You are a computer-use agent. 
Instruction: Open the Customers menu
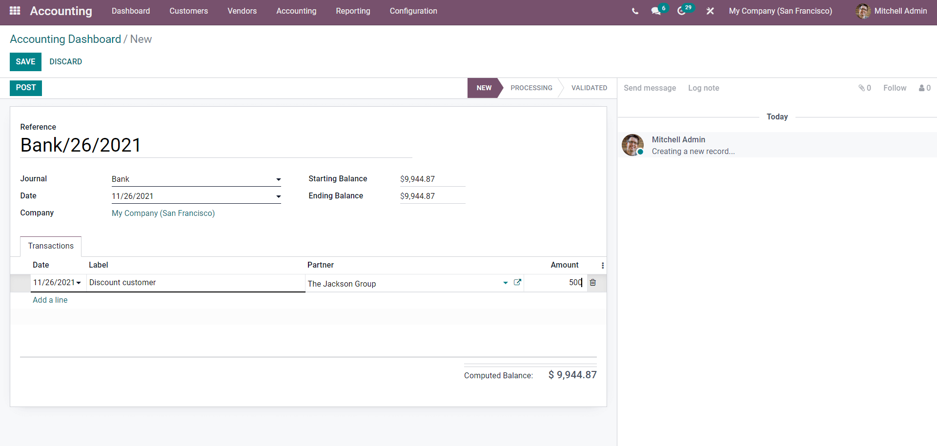(188, 11)
